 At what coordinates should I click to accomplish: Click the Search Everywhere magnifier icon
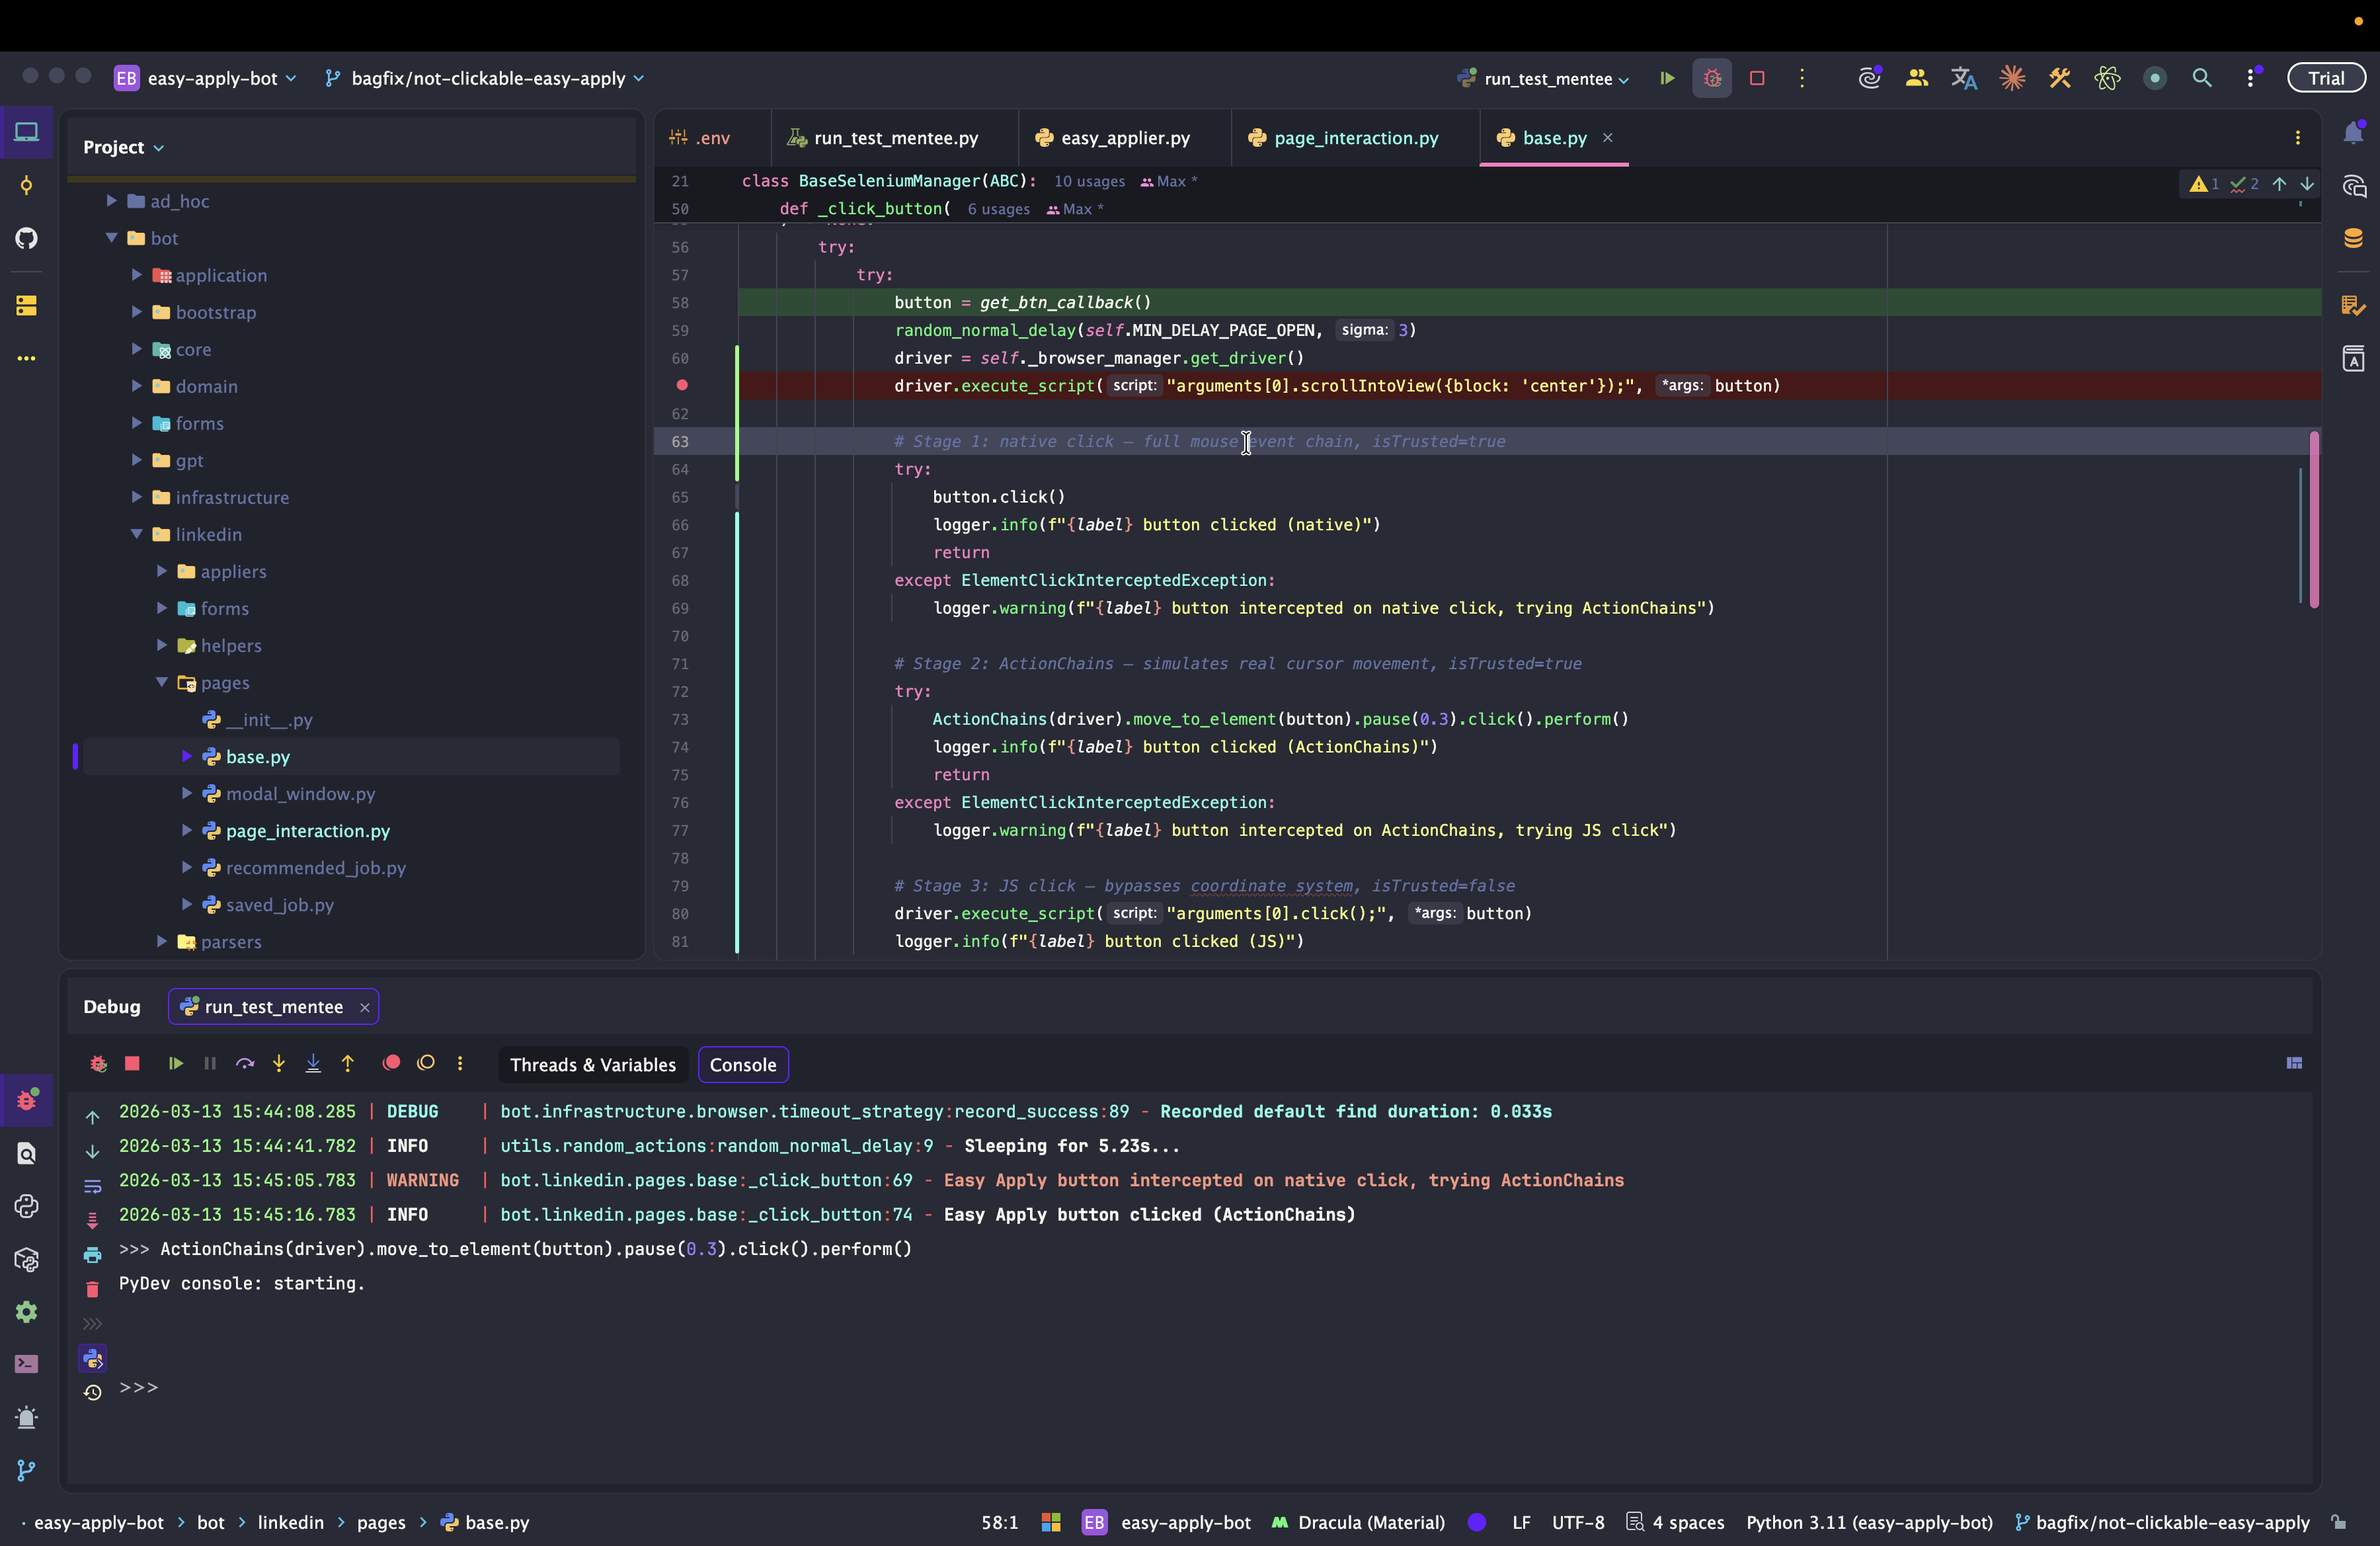click(2202, 78)
